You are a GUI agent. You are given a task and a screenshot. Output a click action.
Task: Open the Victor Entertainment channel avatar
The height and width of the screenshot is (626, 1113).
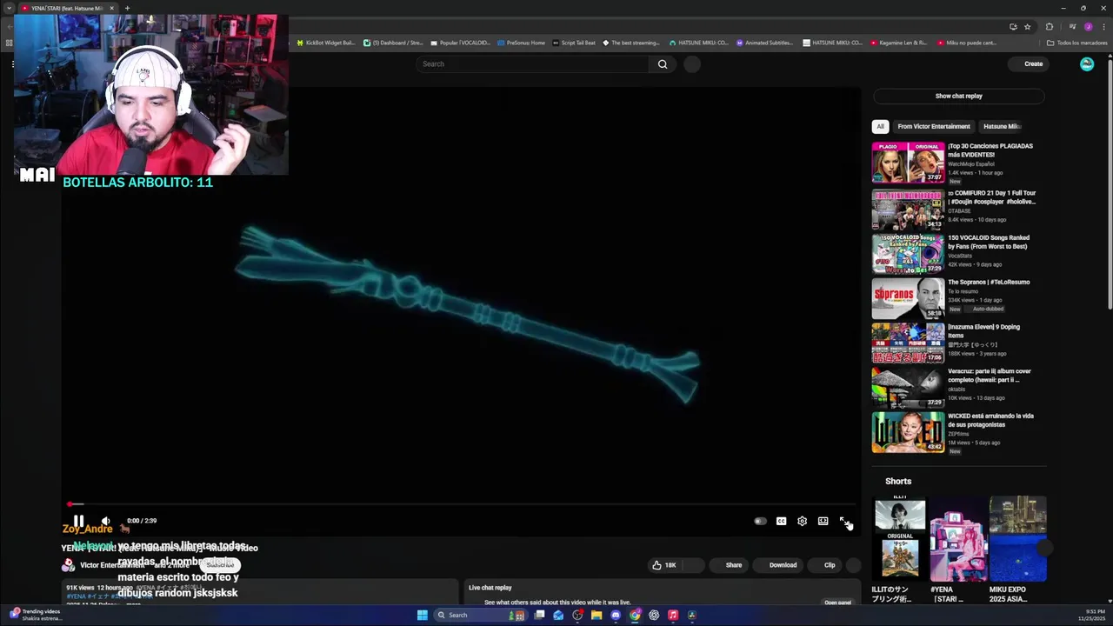point(68,565)
